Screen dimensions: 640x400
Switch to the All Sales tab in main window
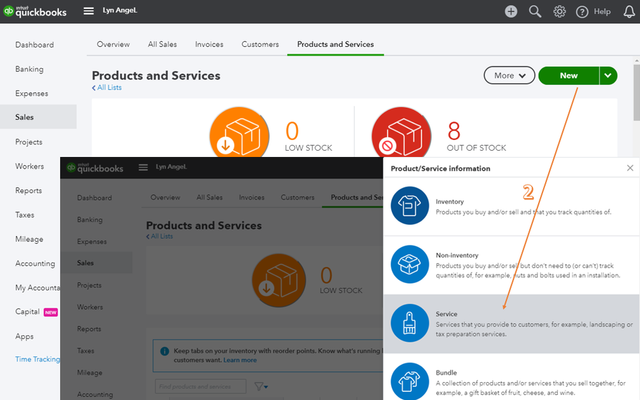[x=162, y=44]
